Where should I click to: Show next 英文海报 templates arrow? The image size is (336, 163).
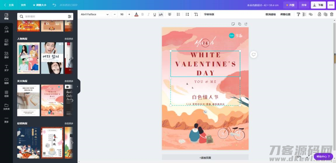[72, 100]
